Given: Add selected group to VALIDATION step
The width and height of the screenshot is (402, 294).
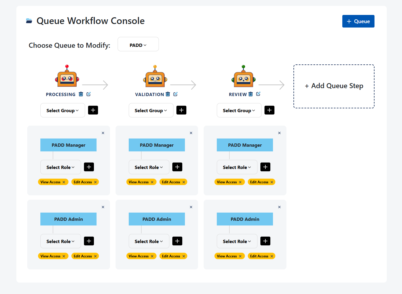Looking at the screenshot, I should (181, 110).
